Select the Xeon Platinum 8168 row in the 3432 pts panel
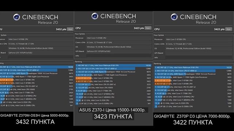This screenshot has width=234, height=131. pyautogui.click(x=37, y=67)
